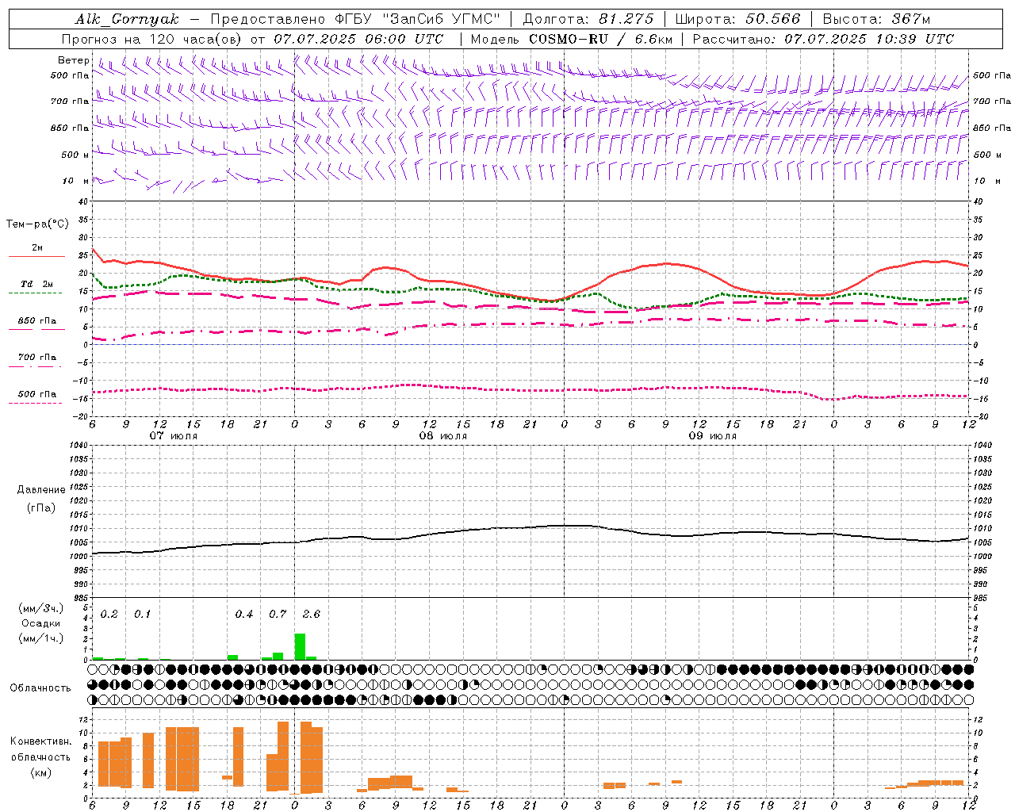1015x812 pixels.
Task: Click the 'Осадки' precipitation label
Action: [x=40, y=623]
